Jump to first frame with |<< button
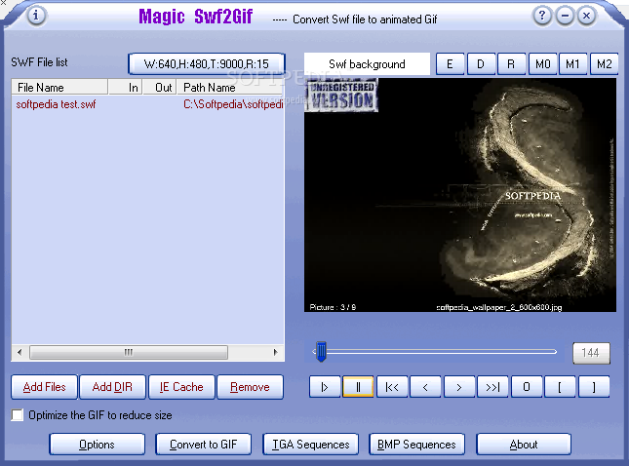629x466 pixels. 392,387
